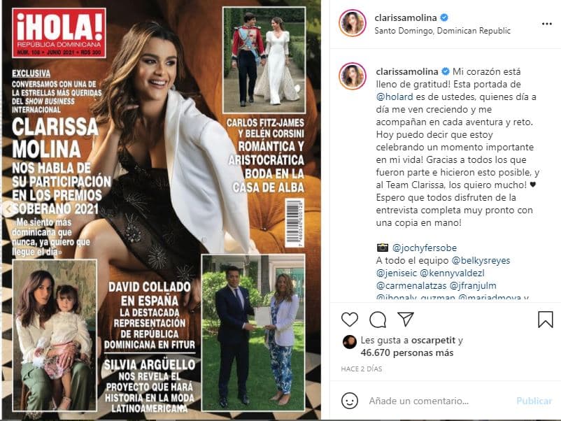Go to previous photo with left arrow
561x421 pixels.
click(8, 210)
